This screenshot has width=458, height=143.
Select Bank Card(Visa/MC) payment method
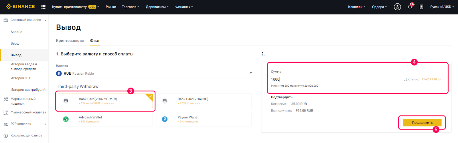[204, 101]
